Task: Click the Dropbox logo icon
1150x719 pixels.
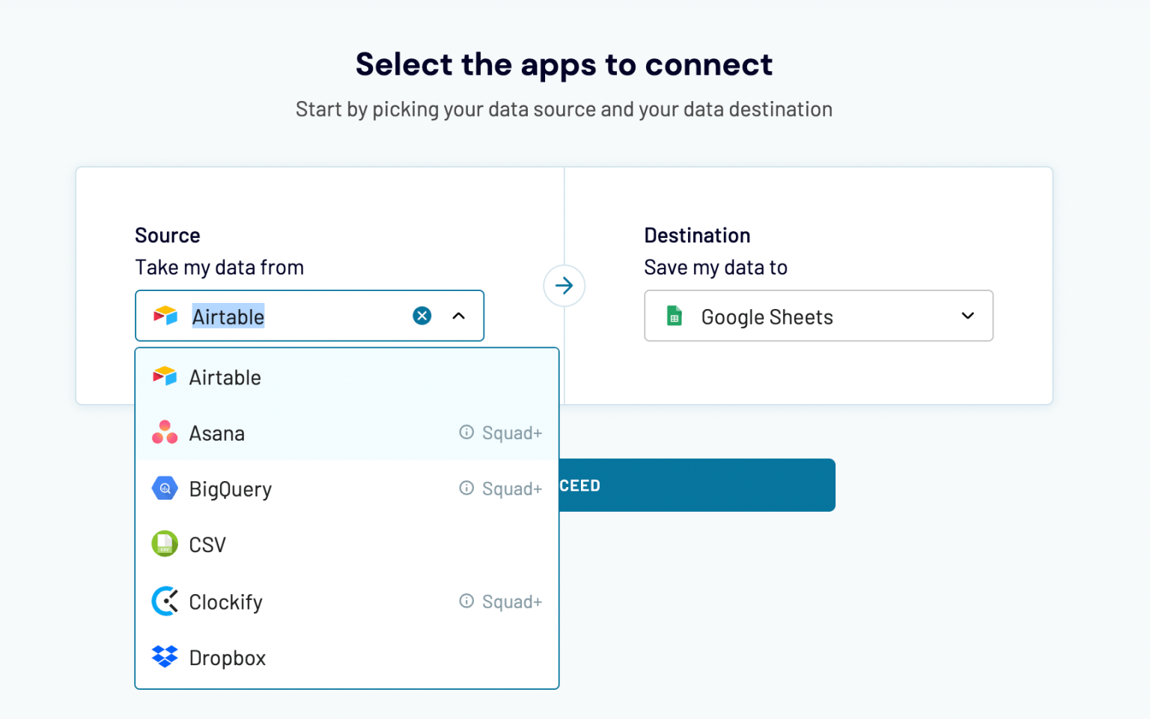Action: coord(165,657)
